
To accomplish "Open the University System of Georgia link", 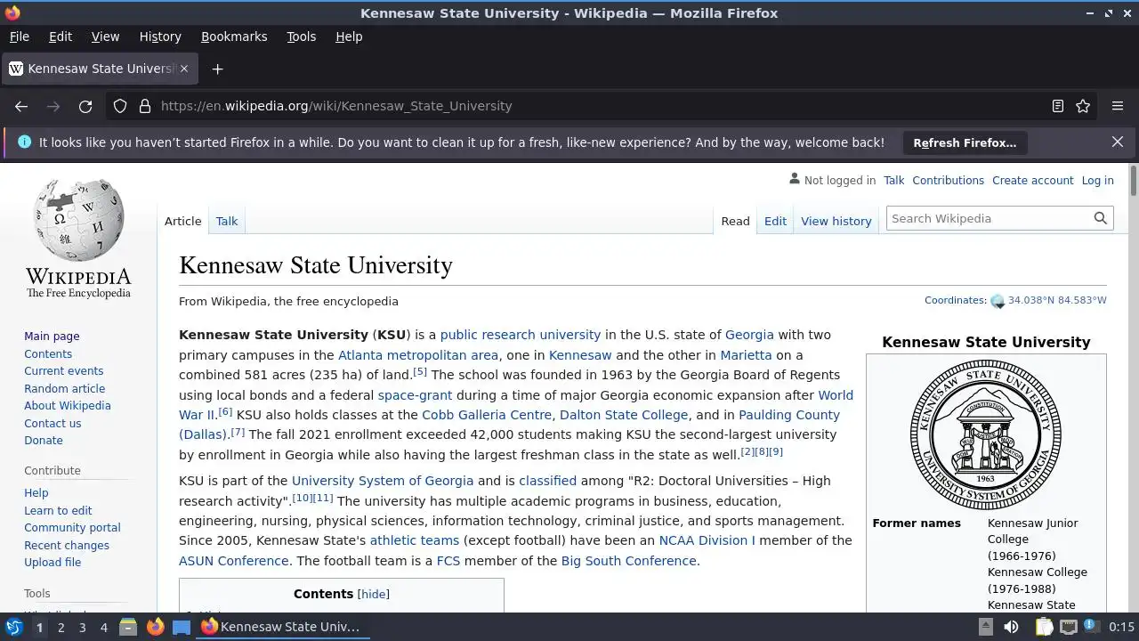I will [383, 481].
